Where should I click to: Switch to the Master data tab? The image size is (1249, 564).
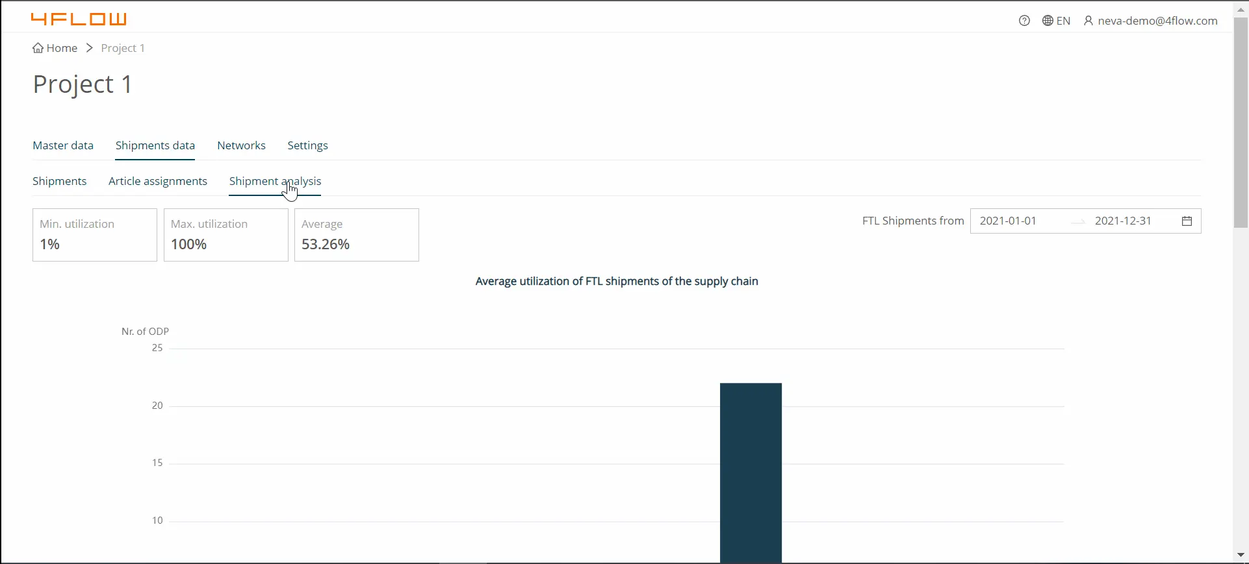tap(63, 145)
